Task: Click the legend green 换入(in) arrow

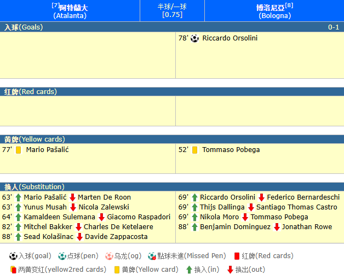Action: pos(189,270)
